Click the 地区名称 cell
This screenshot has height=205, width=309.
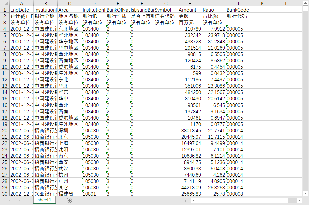(x=70, y=16)
